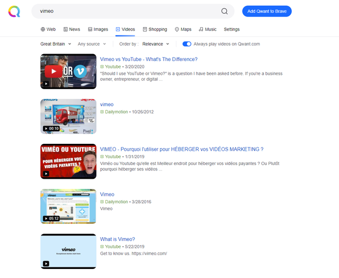The height and width of the screenshot is (278, 339).
Task: Click the Youtube source link dated 3/20/2020
Action: click(113, 67)
